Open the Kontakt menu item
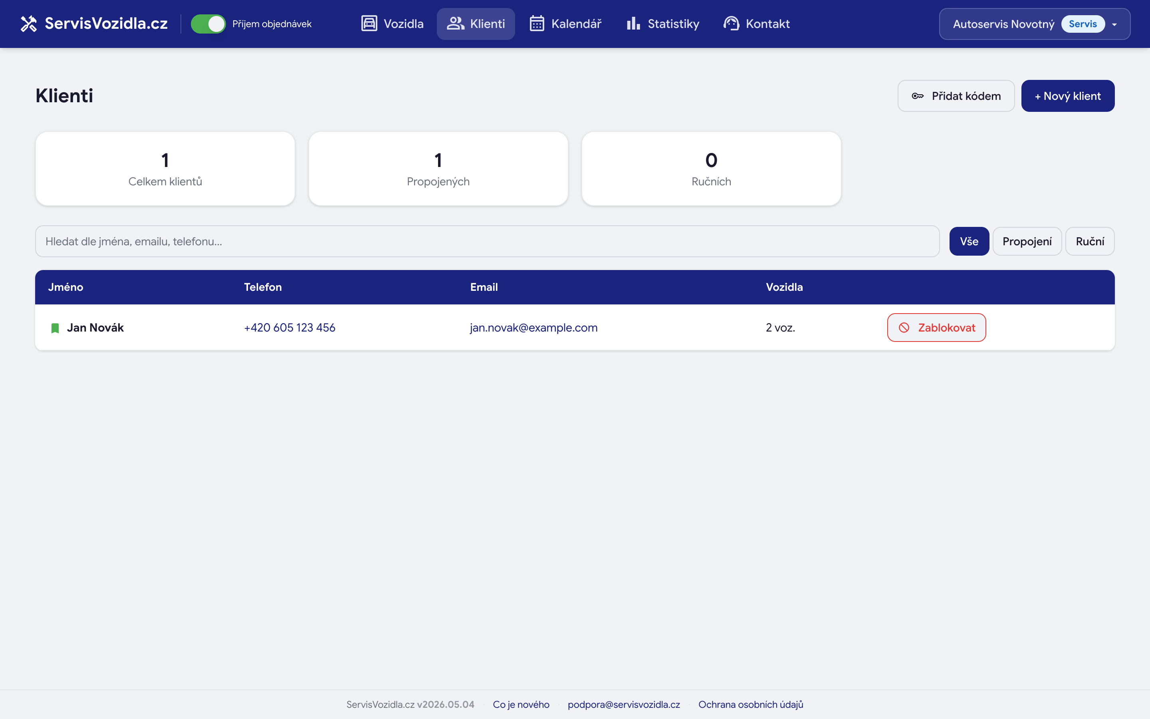1150x719 pixels. coord(757,24)
